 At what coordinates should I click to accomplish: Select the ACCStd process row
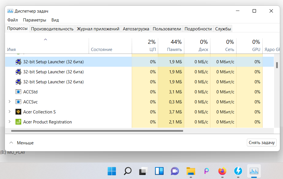click(139, 92)
